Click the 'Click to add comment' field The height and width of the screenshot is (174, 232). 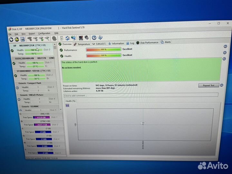pyautogui.click(x=140, y=95)
